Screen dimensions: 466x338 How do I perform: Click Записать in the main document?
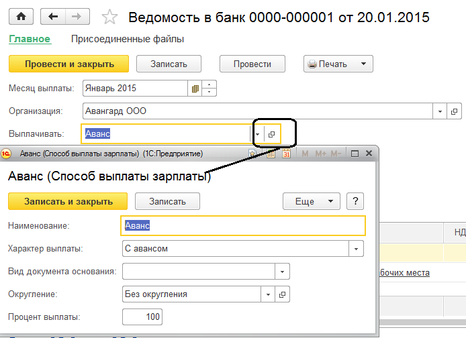pos(169,64)
